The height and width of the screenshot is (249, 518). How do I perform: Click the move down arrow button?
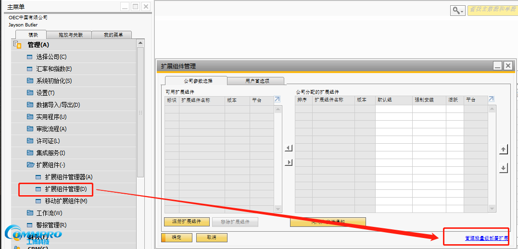(x=504, y=168)
